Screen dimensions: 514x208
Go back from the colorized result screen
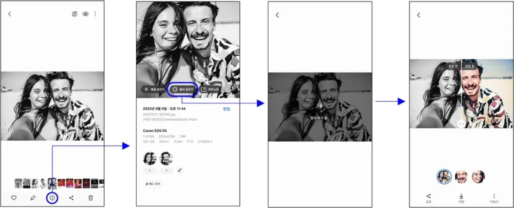(419, 15)
